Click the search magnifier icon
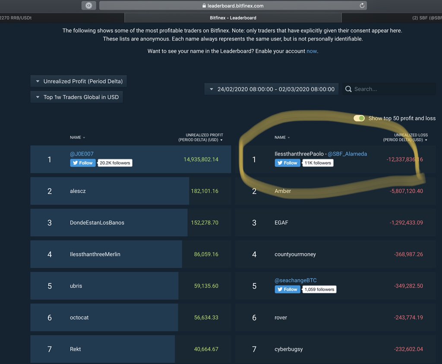442x364 pixels. (348, 89)
